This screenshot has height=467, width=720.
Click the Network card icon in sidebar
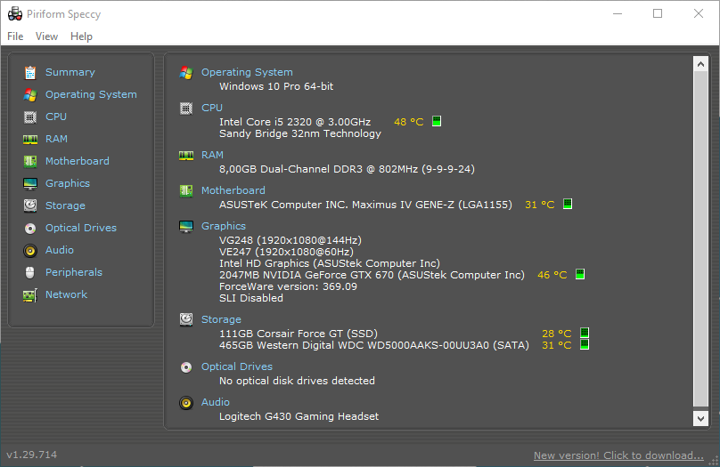click(x=30, y=295)
